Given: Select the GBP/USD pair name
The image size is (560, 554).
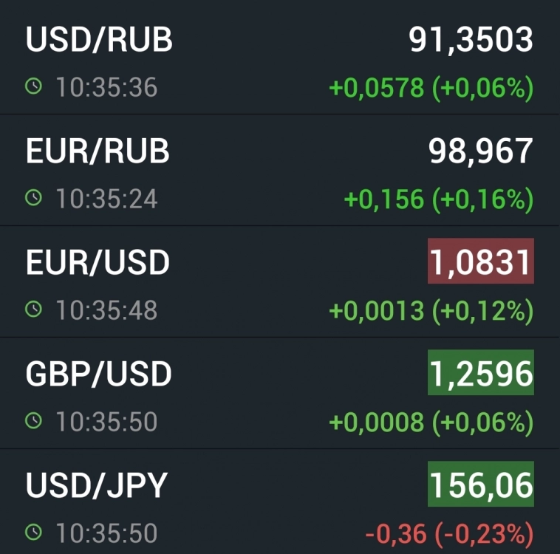Looking at the screenshot, I should pos(98,374).
